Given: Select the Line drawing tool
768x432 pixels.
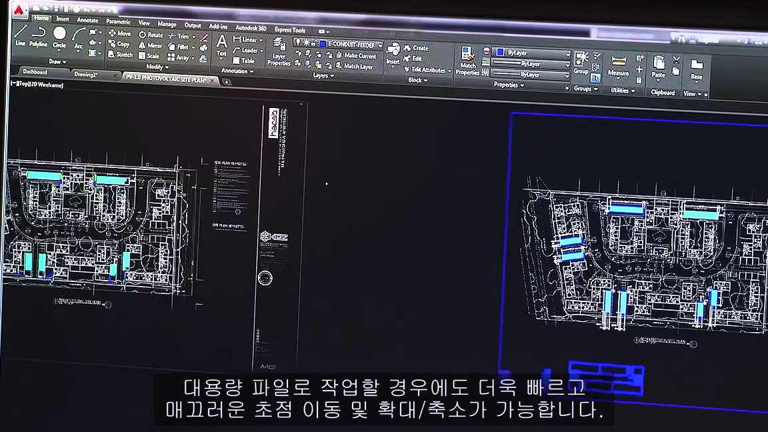Looking at the screenshot, I should coord(20,36).
